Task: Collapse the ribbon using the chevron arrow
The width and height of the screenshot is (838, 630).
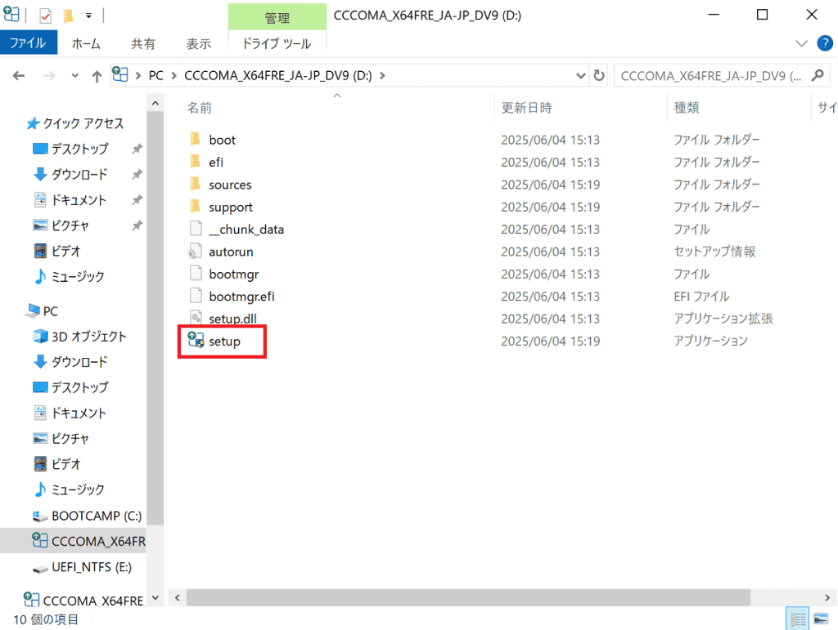Action: click(x=800, y=43)
